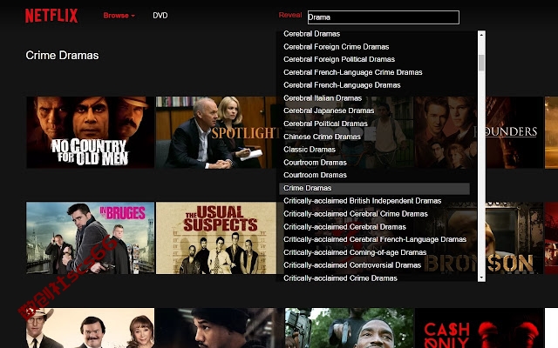Viewport: 558px width, 348px height.
Task: Select 'Cerebral French-Language Crime Dramas'
Action: tap(352, 72)
